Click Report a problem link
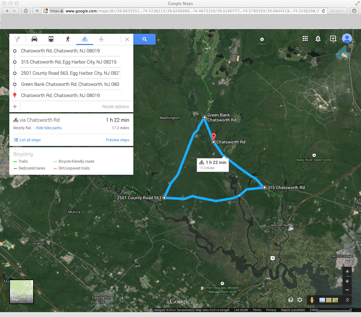Image resolution: width=361 pixels, height=317 pixels. (293, 310)
